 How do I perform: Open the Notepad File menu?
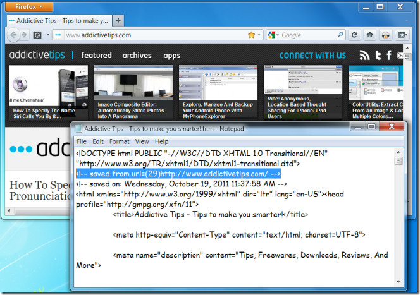82,141
